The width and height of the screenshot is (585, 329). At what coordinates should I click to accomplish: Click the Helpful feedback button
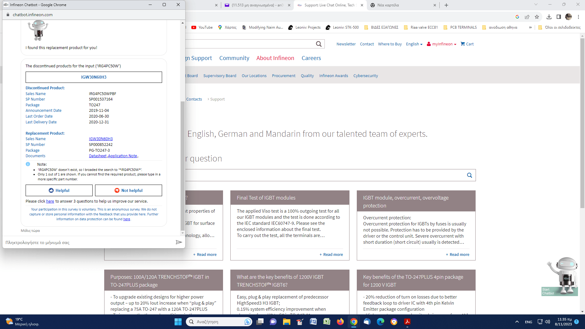tap(59, 190)
